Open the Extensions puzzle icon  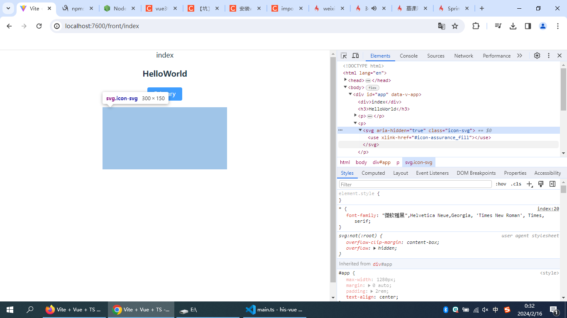[x=476, y=26]
